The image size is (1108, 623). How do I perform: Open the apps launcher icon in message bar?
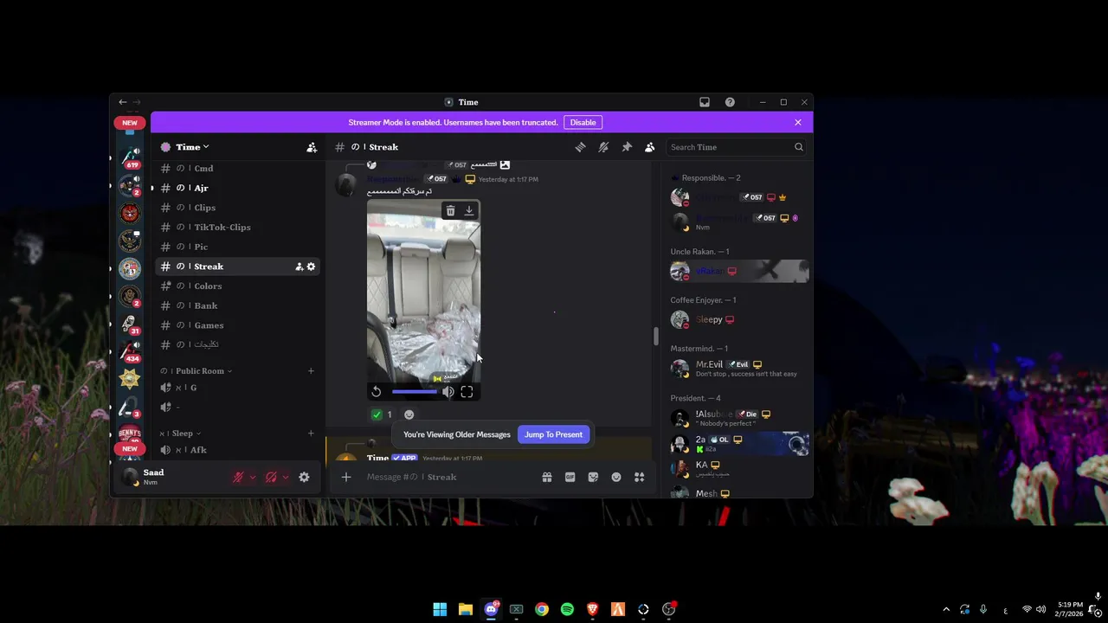pos(639,477)
